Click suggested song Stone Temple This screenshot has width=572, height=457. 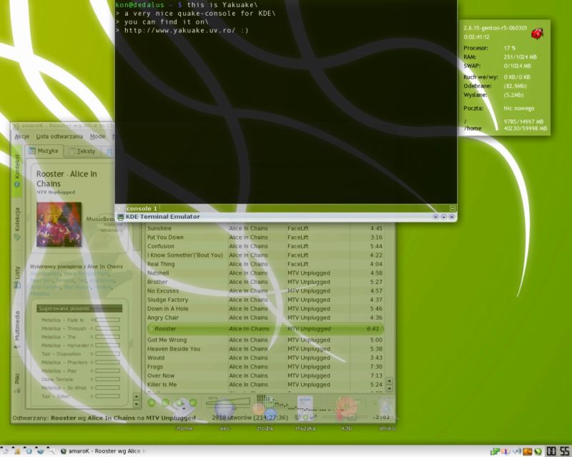pos(57,380)
